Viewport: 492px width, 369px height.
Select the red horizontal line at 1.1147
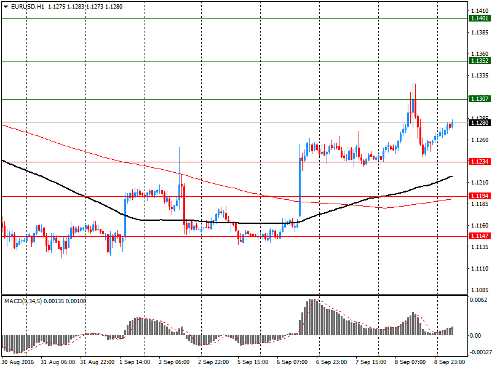234,236
